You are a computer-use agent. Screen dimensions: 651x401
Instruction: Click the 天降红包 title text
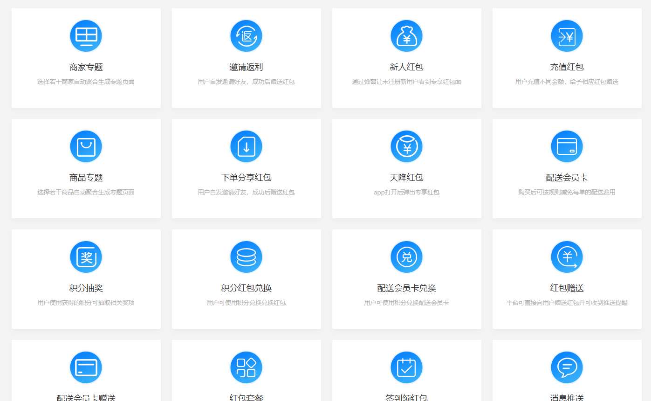406,178
